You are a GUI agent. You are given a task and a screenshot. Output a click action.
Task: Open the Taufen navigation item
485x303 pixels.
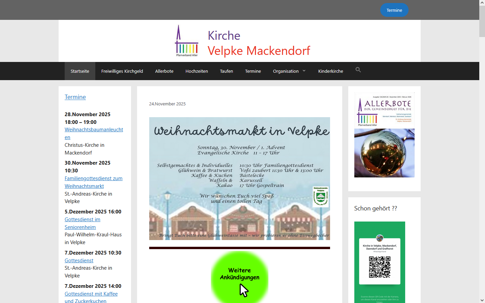click(x=226, y=71)
